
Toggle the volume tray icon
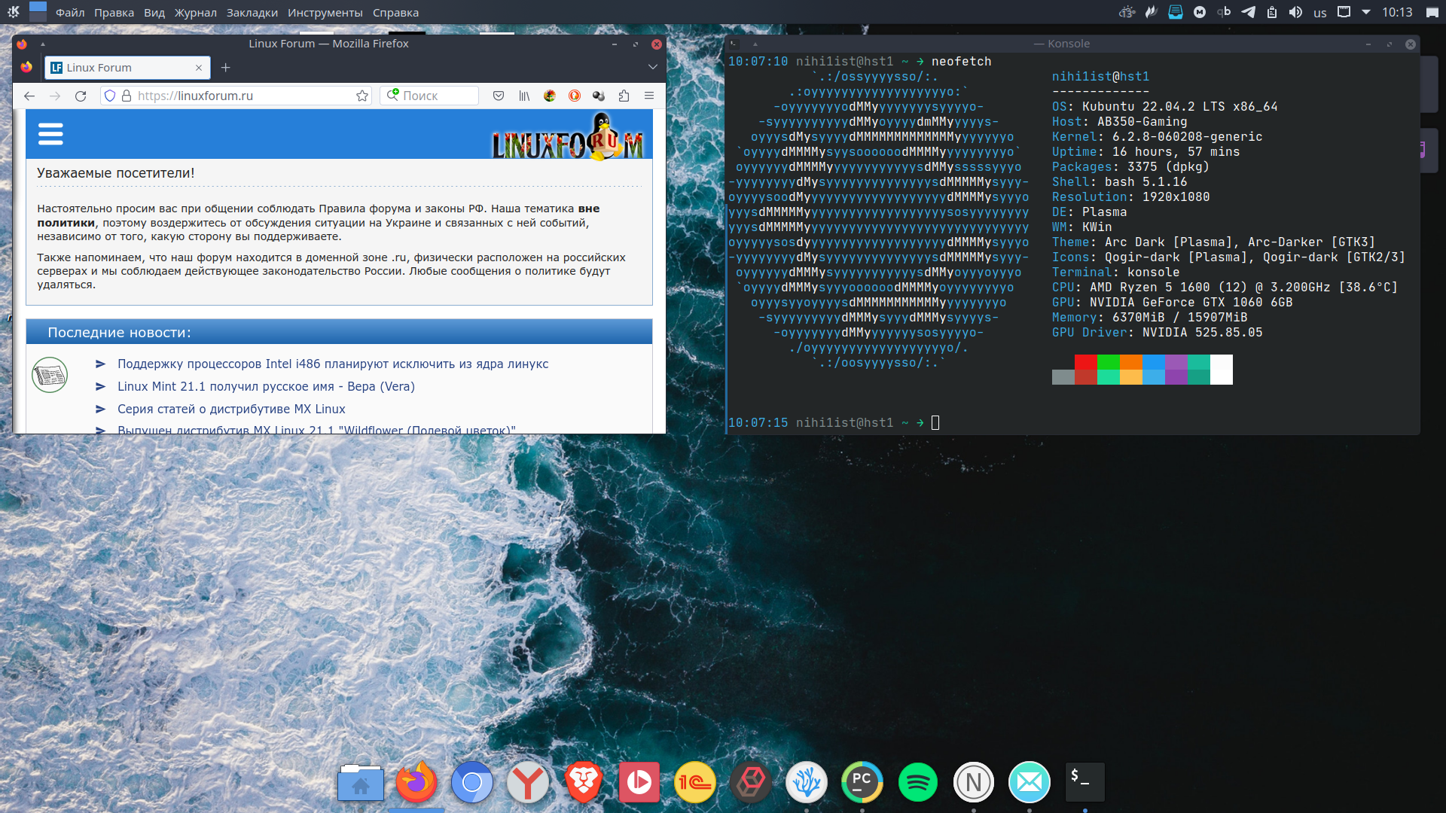pyautogui.click(x=1295, y=12)
